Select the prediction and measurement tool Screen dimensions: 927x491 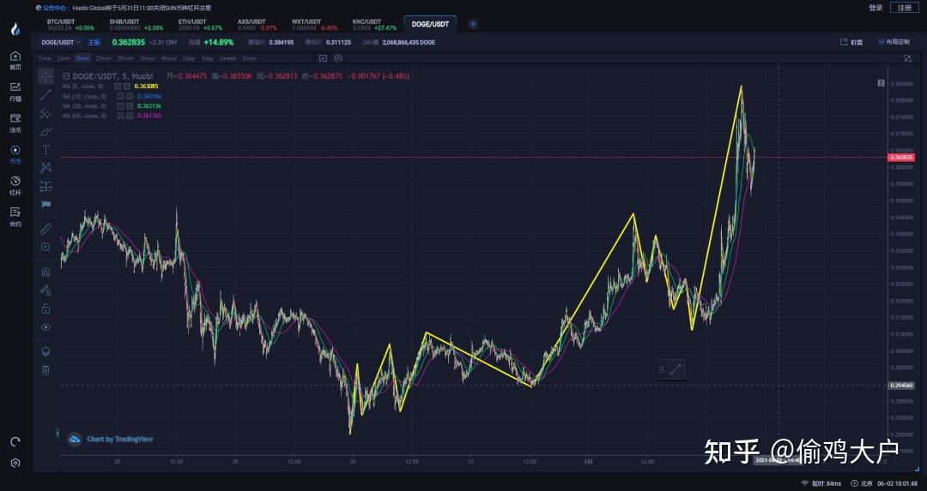45,187
